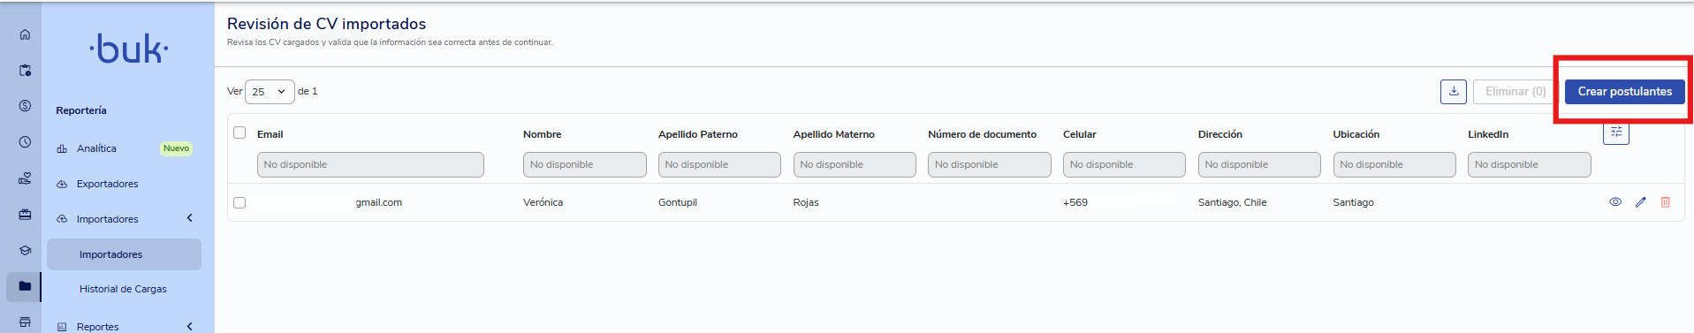Click the 'Revisión de CV importados' heading

(327, 24)
